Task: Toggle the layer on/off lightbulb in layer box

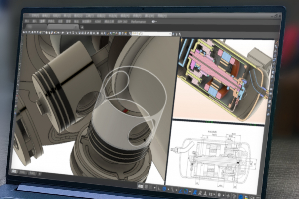Action: pyautogui.click(x=133, y=33)
